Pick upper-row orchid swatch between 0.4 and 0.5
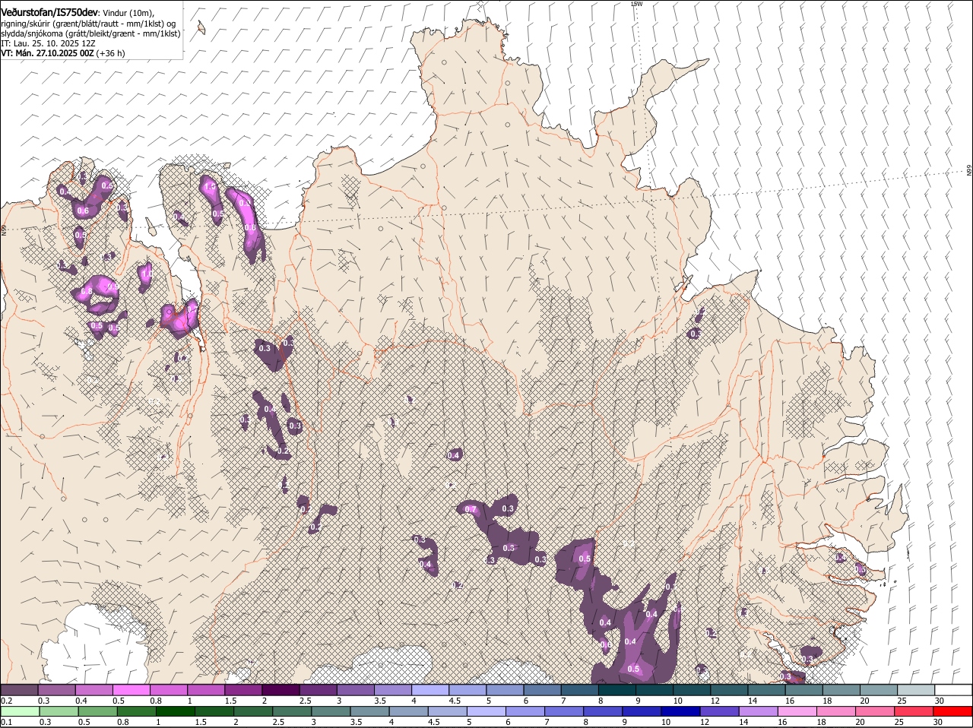Image resolution: width=973 pixels, height=728 pixels. click(x=94, y=690)
